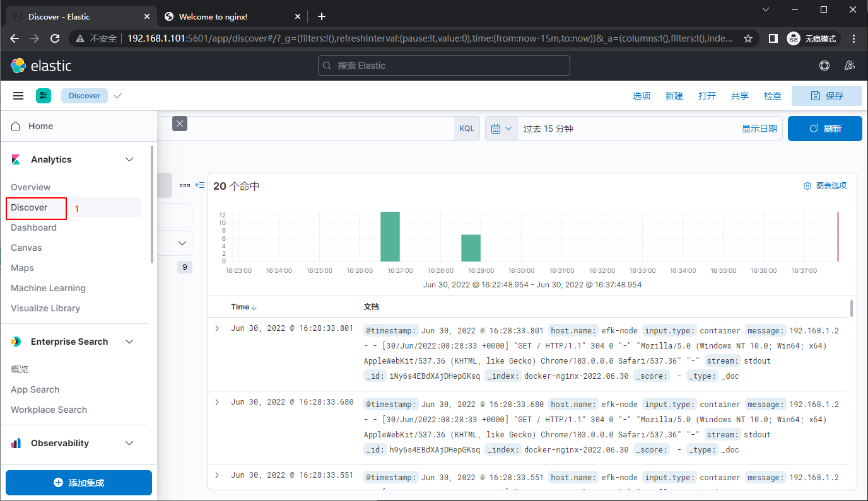Click the Observability icon

pyautogui.click(x=16, y=443)
